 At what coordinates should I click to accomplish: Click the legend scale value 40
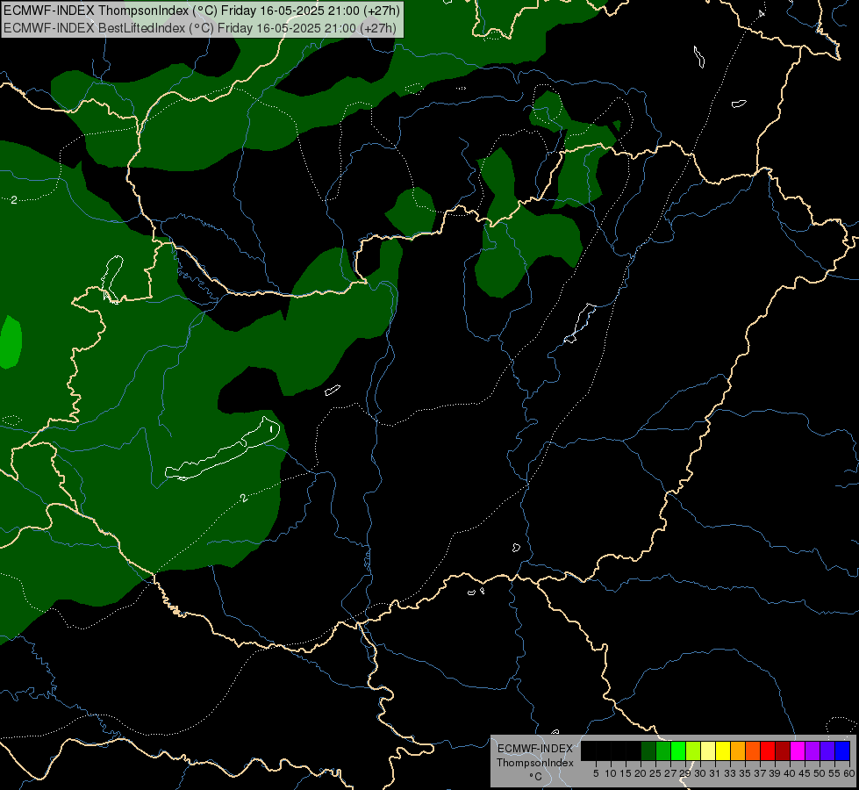[790, 773]
